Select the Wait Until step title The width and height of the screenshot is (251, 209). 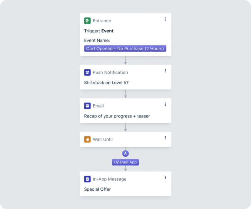103,139
